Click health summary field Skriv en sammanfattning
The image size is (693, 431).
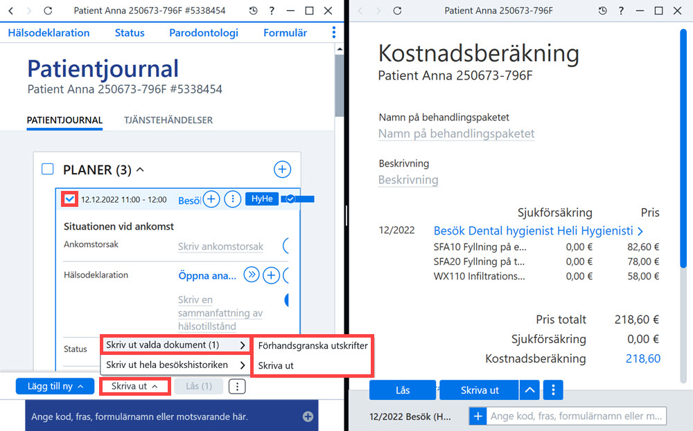tap(220, 313)
